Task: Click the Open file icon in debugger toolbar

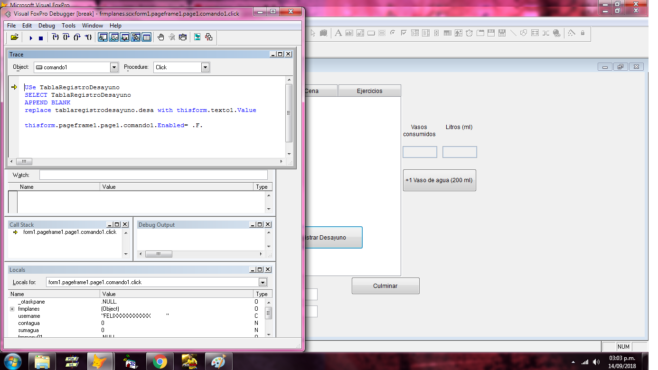Action: click(15, 37)
